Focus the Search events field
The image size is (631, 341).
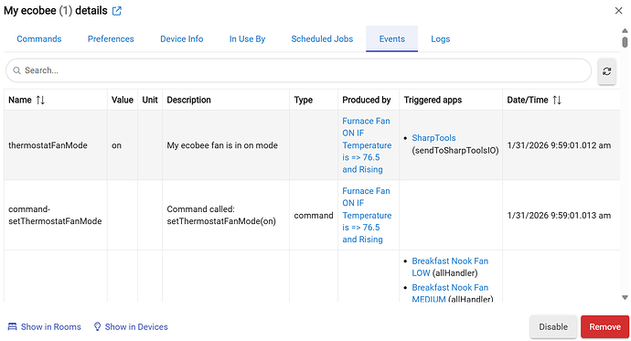pos(299,70)
